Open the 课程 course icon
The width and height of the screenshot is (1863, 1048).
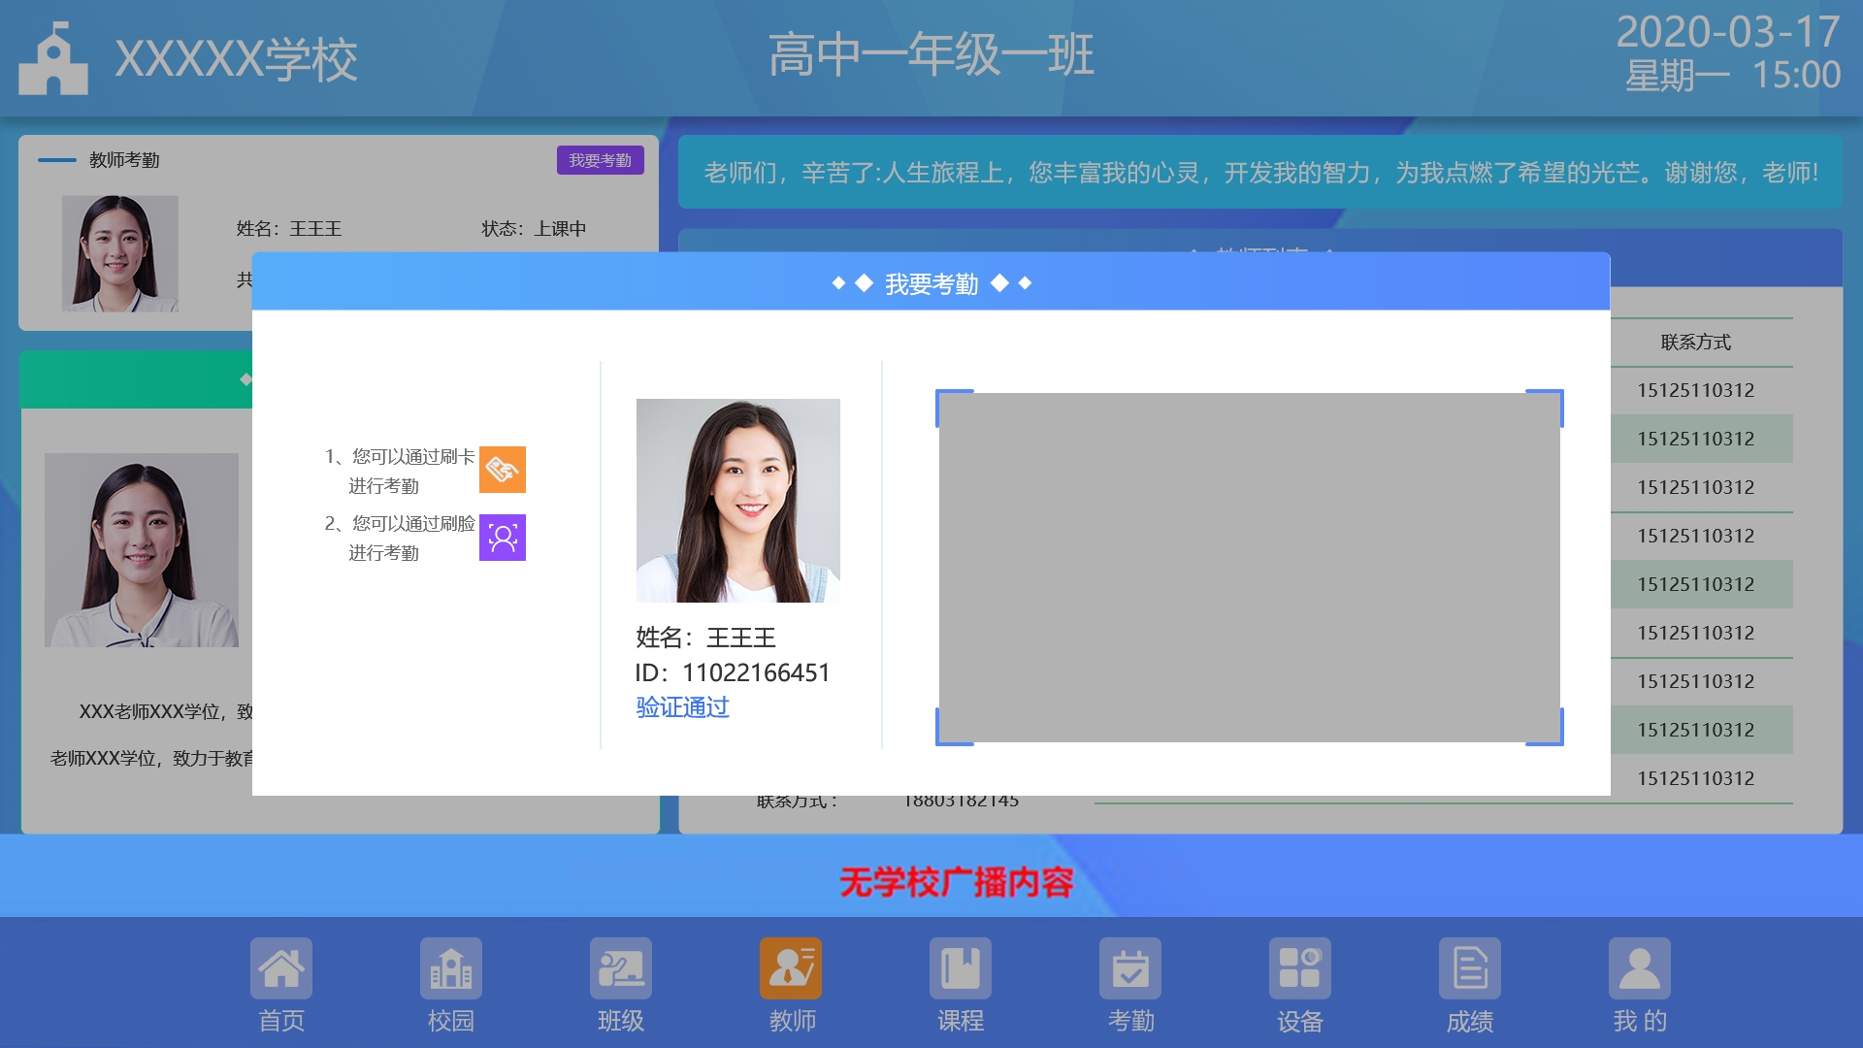[961, 968]
